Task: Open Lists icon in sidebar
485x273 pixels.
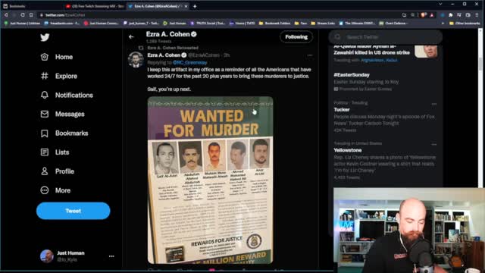Action: pyautogui.click(x=45, y=152)
